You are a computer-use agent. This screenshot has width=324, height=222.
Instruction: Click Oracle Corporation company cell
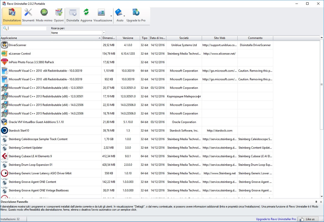pyautogui.click(x=184, y=122)
